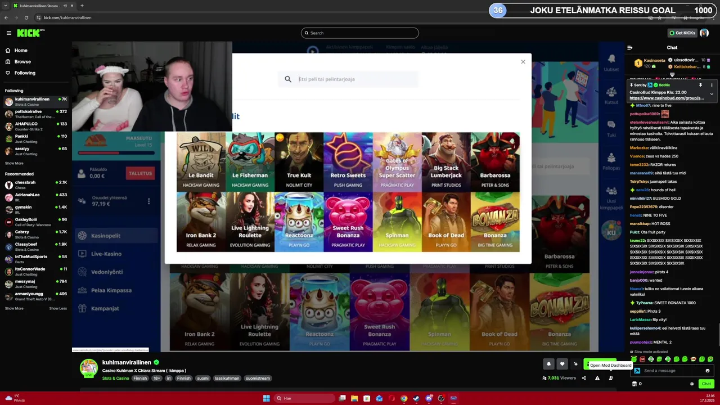Image resolution: width=720 pixels, height=405 pixels.
Task: Select the Sweet Rush Bonanza tile in the popup
Action: pos(348,222)
